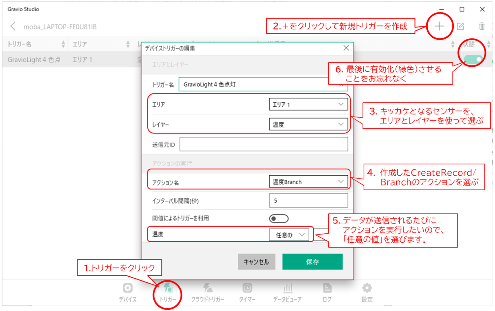
Task: Click the trash delete icon
Action: 482,26
